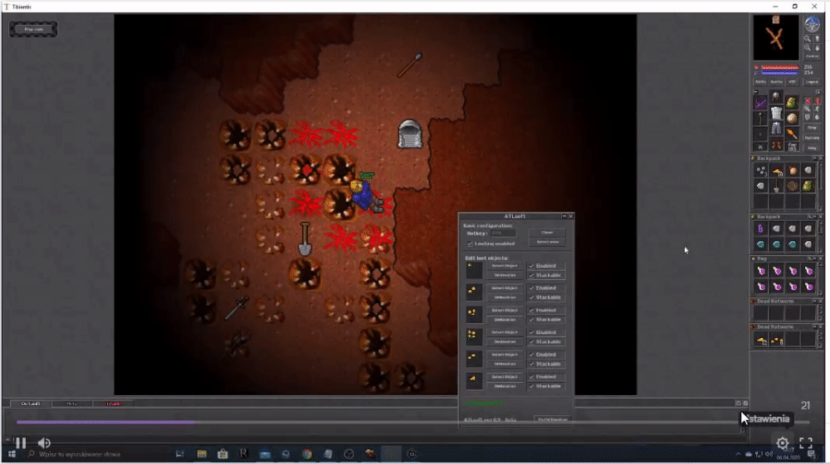
Task: Click the helmet equipment slot
Action: [x=776, y=97]
